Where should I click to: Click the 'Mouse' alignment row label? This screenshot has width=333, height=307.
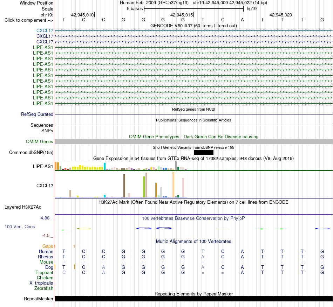pyautogui.click(x=46, y=262)
